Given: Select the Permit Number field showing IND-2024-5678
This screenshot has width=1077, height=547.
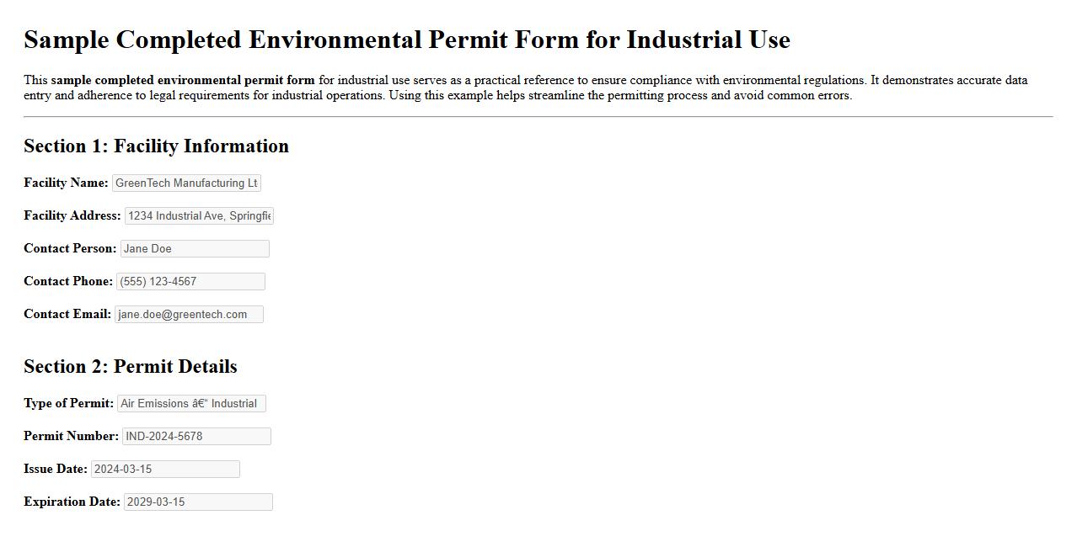Looking at the screenshot, I should click(x=196, y=436).
